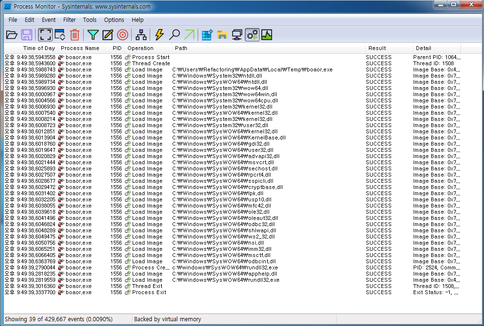Select the target icon to include a process from a window
This screenshot has width=484, height=326.
123,35
